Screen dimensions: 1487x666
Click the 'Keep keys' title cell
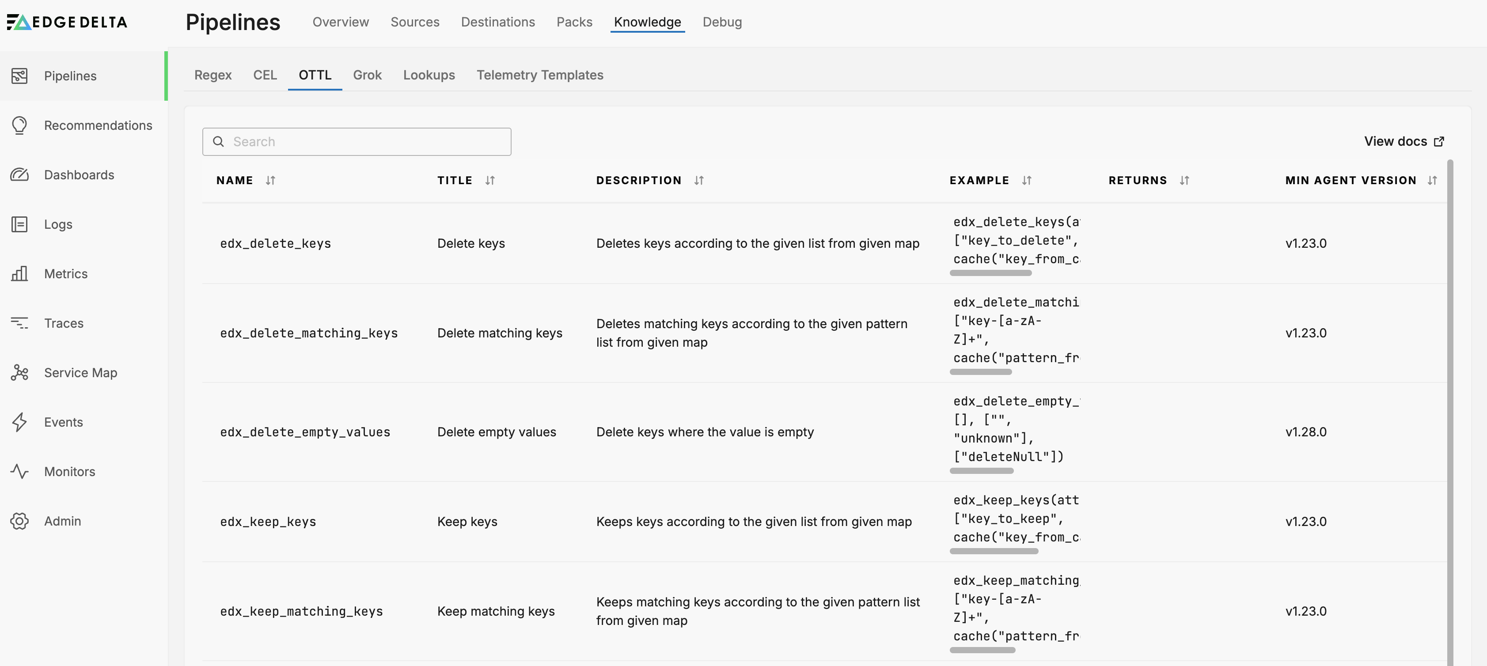467,522
